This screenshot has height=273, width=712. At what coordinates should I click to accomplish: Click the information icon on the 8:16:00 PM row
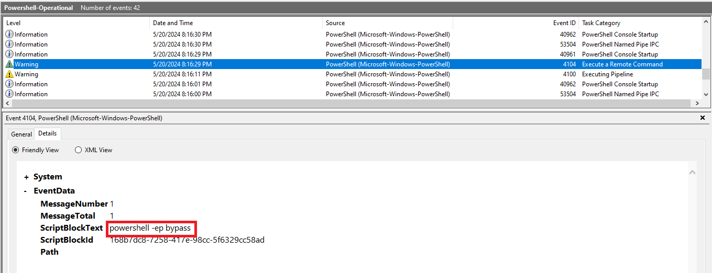coord(9,94)
